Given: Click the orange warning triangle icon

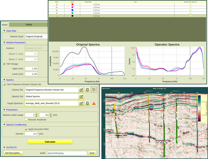Looking at the screenshot, I should tap(94, 103).
